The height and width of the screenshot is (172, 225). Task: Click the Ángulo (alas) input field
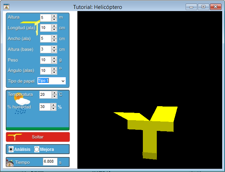[45, 71]
